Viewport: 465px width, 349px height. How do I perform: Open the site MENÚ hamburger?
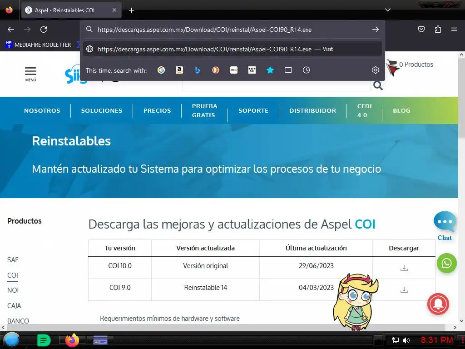pyautogui.click(x=30, y=74)
